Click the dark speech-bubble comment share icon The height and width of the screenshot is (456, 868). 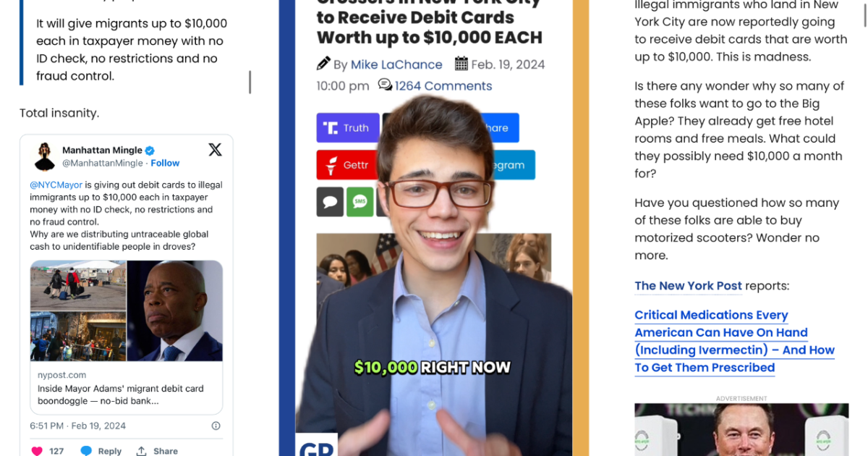point(330,202)
